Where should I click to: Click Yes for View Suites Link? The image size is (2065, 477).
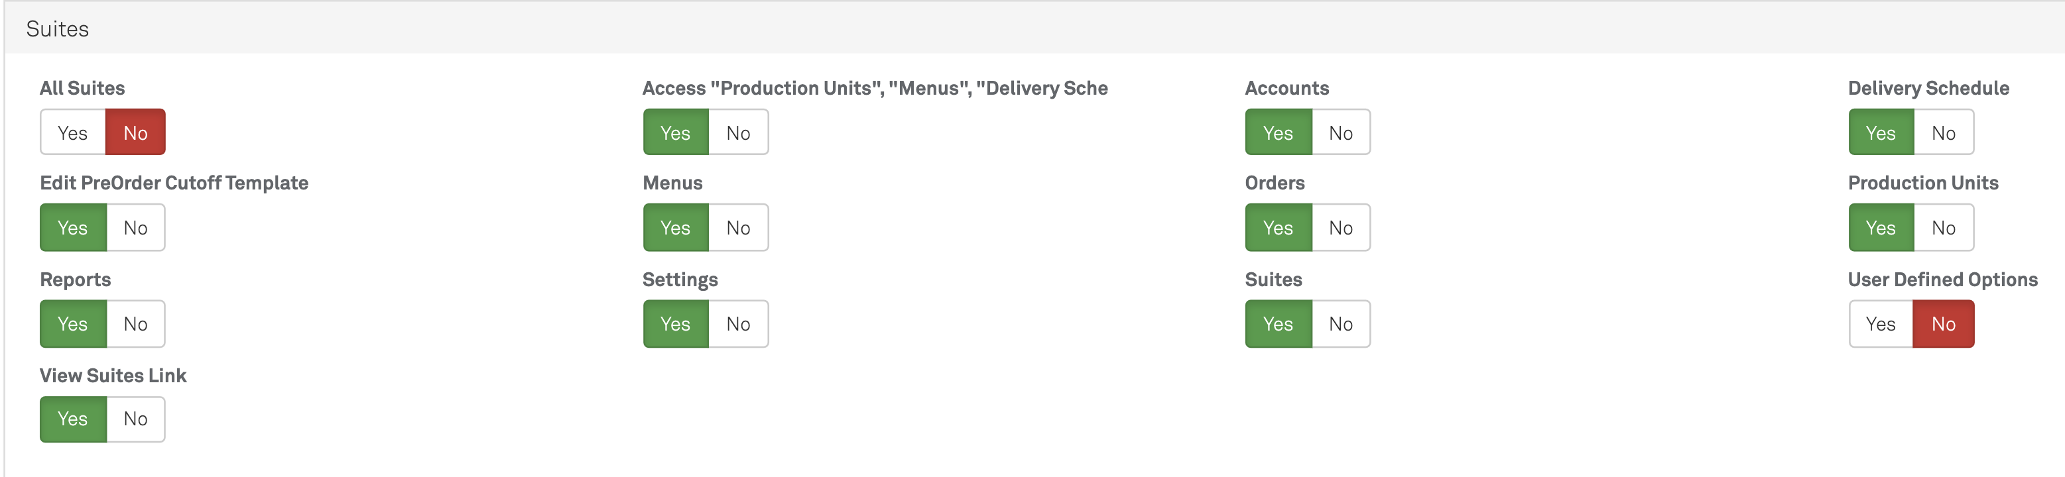73,419
